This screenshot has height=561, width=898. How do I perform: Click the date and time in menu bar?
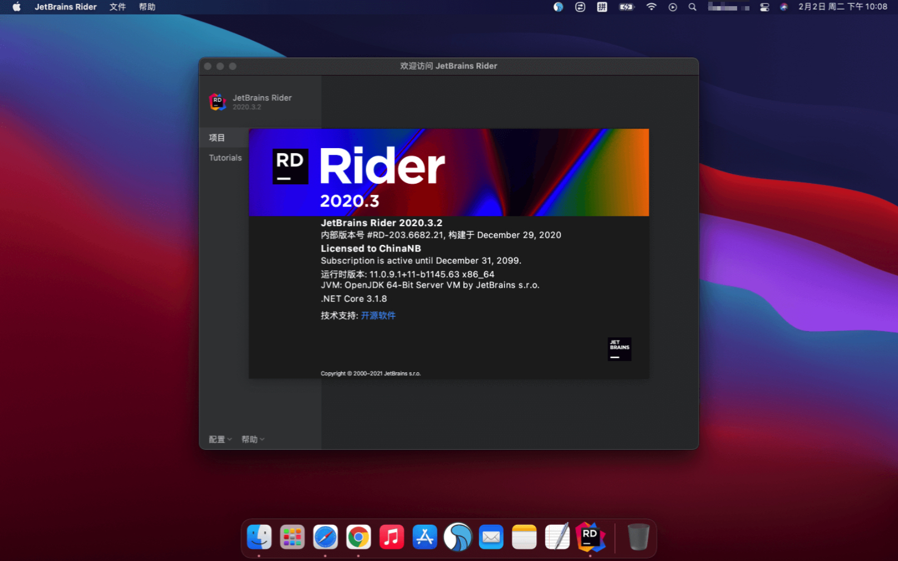click(x=842, y=7)
